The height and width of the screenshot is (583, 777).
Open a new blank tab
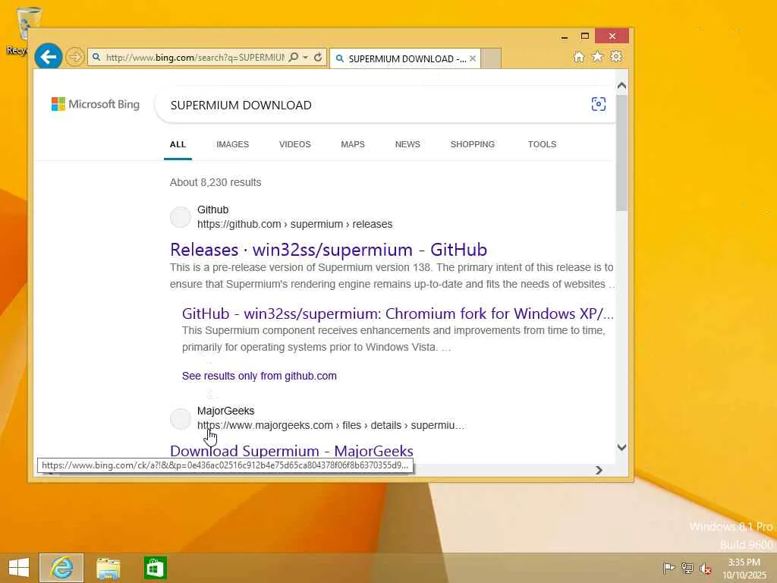491,58
